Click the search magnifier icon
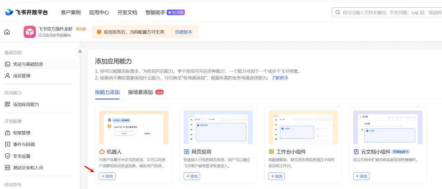Viewport: 442px width, 189px height. (x=337, y=12)
